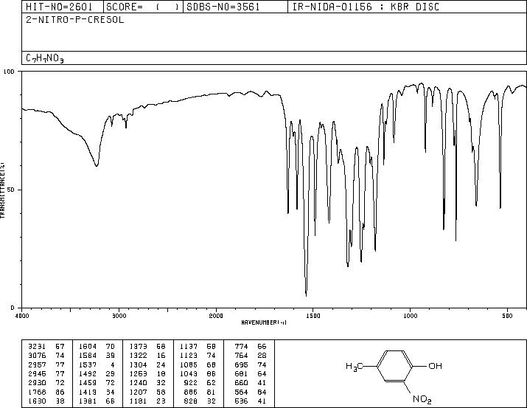Select the 1537 peak table entry
Screen dimensions: 527x408
pos(97,364)
